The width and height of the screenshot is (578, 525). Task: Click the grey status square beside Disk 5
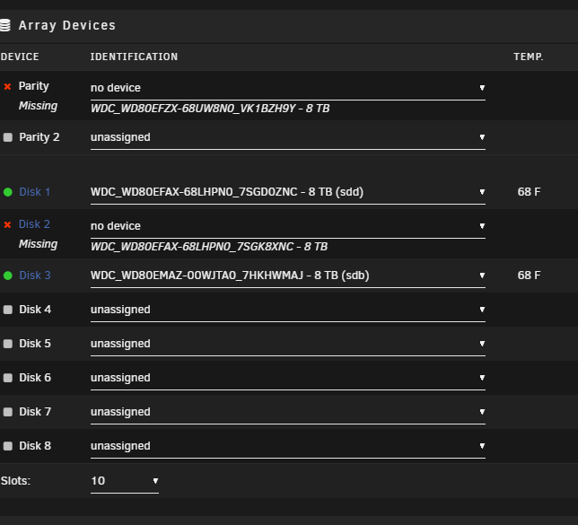[x=8, y=344]
